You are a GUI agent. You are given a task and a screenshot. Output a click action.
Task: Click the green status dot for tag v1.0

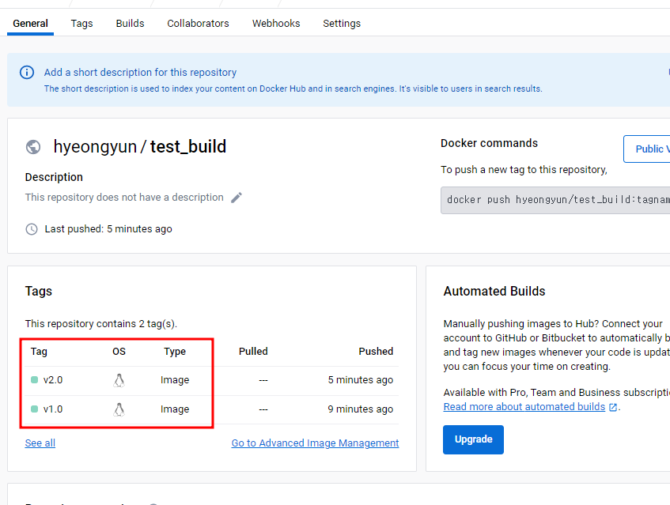point(35,409)
